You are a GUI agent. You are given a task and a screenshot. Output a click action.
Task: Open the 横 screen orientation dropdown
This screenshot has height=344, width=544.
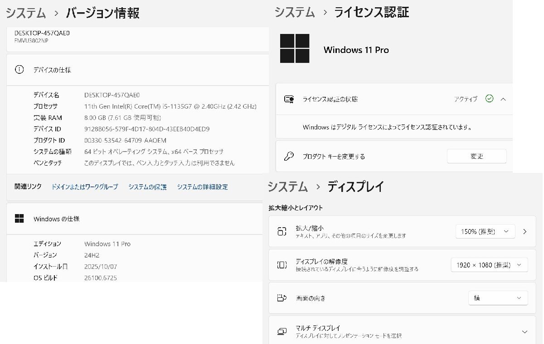coord(498,298)
